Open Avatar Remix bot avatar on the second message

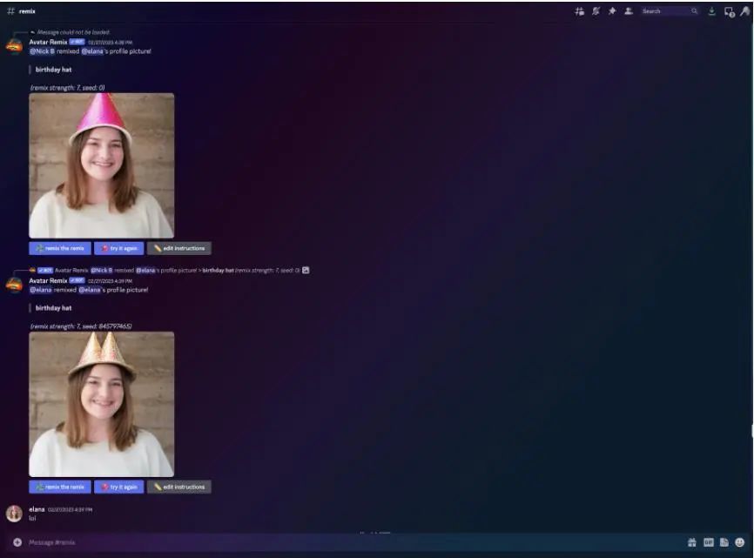coord(15,285)
